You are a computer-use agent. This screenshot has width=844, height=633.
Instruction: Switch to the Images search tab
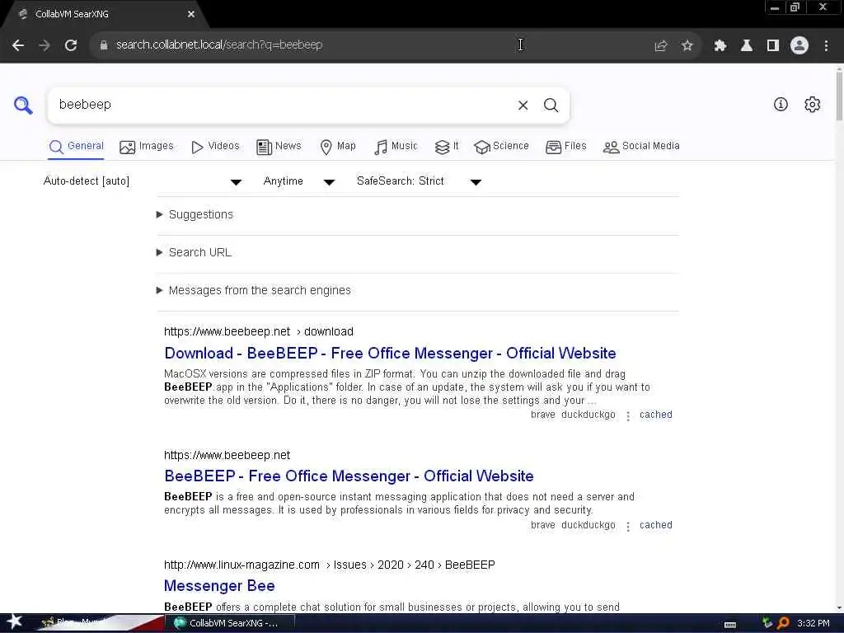[x=147, y=147]
